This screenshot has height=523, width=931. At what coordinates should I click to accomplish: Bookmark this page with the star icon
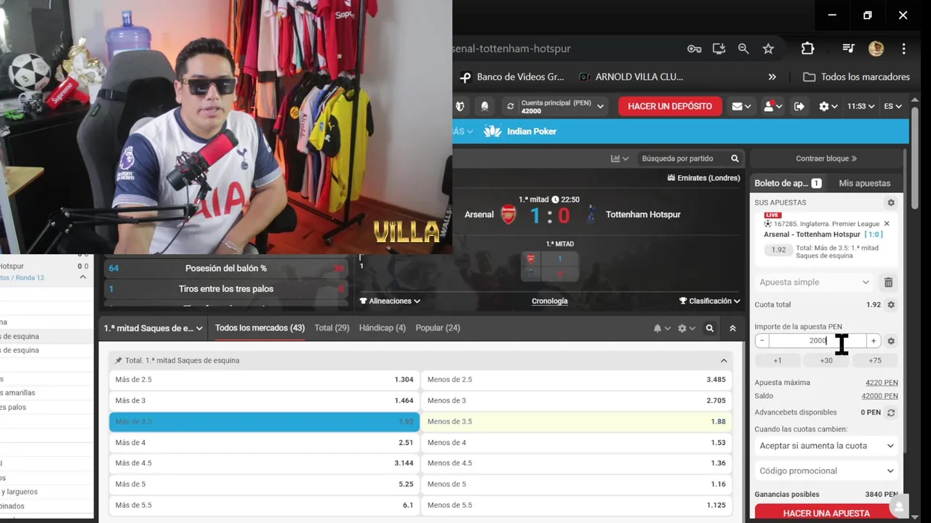[768, 49]
